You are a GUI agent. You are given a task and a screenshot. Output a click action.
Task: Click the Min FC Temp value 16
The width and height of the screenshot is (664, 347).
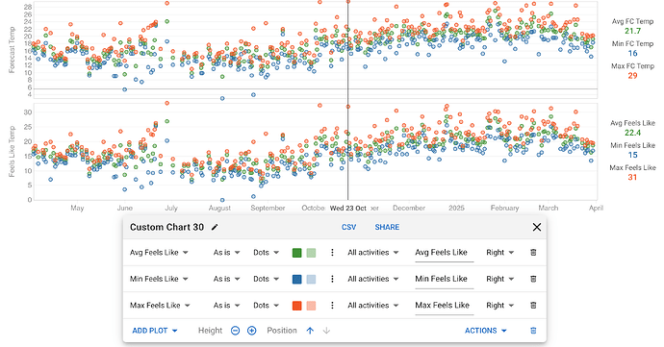click(x=632, y=53)
